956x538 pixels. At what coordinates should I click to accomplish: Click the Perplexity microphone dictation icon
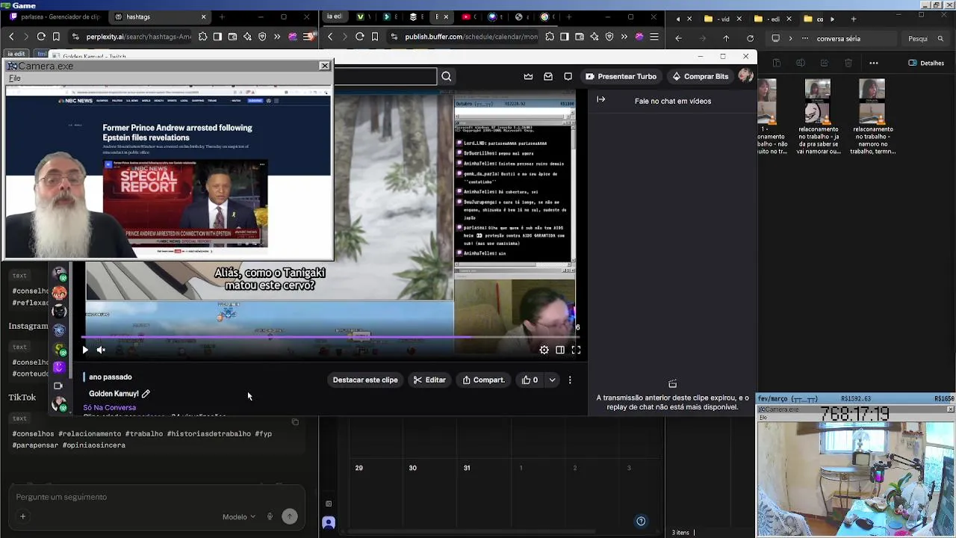(x=270, y=516)
